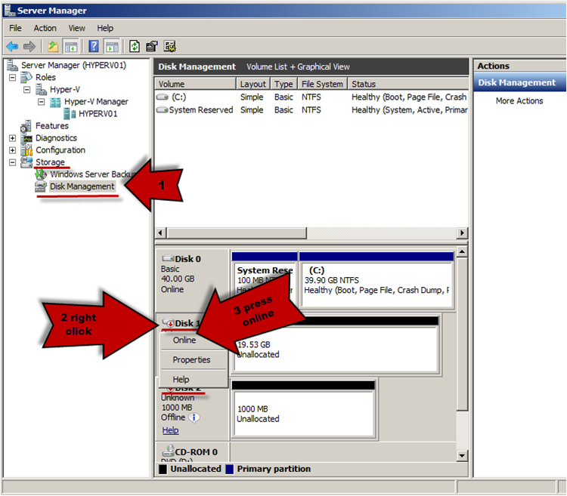Viewport: 567px width, 496px height.
Task: Choose Properties from the disk context menu
Action: tap(194, 360)
